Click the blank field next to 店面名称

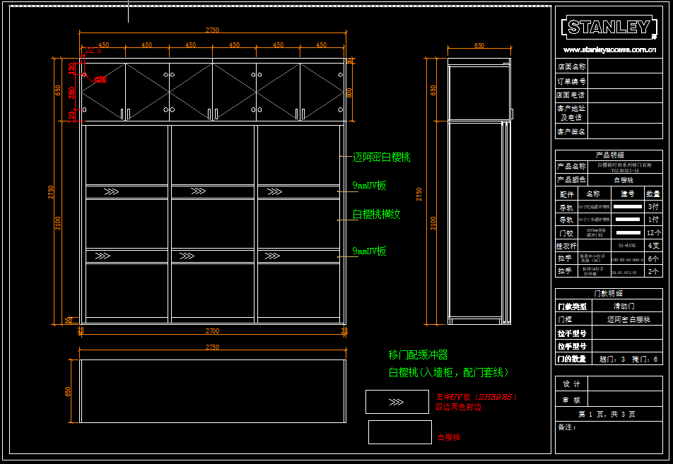coord(626,67)
